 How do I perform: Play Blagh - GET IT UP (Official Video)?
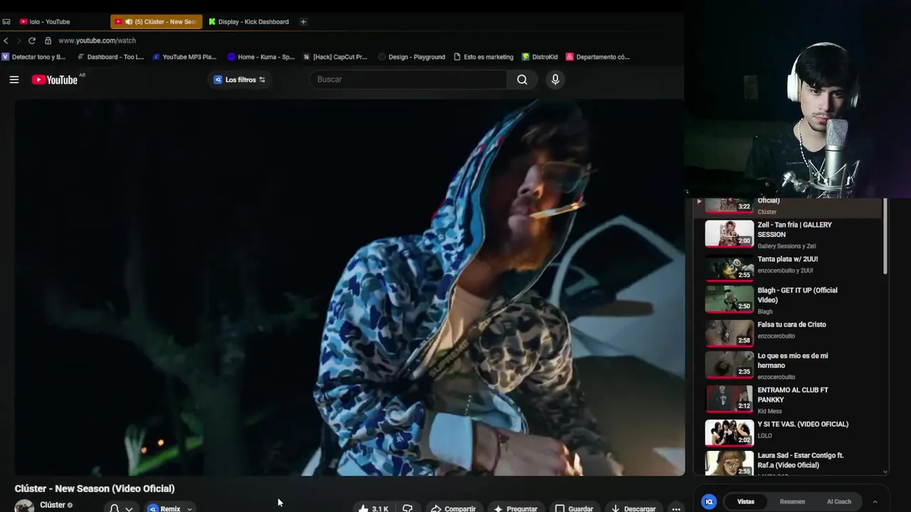pyautogui.click(x=797, y=295)
